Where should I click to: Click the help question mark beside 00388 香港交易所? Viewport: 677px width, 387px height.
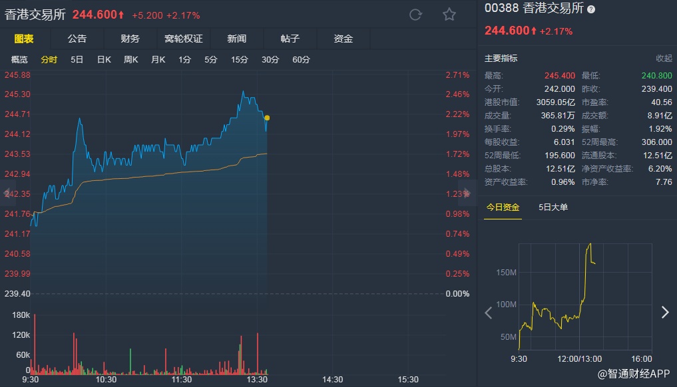[x=591, y=9]
